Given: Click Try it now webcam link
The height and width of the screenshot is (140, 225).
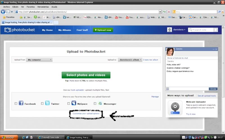Looking at the screenshot, I should pyautogui.click(x=191, y=114).
